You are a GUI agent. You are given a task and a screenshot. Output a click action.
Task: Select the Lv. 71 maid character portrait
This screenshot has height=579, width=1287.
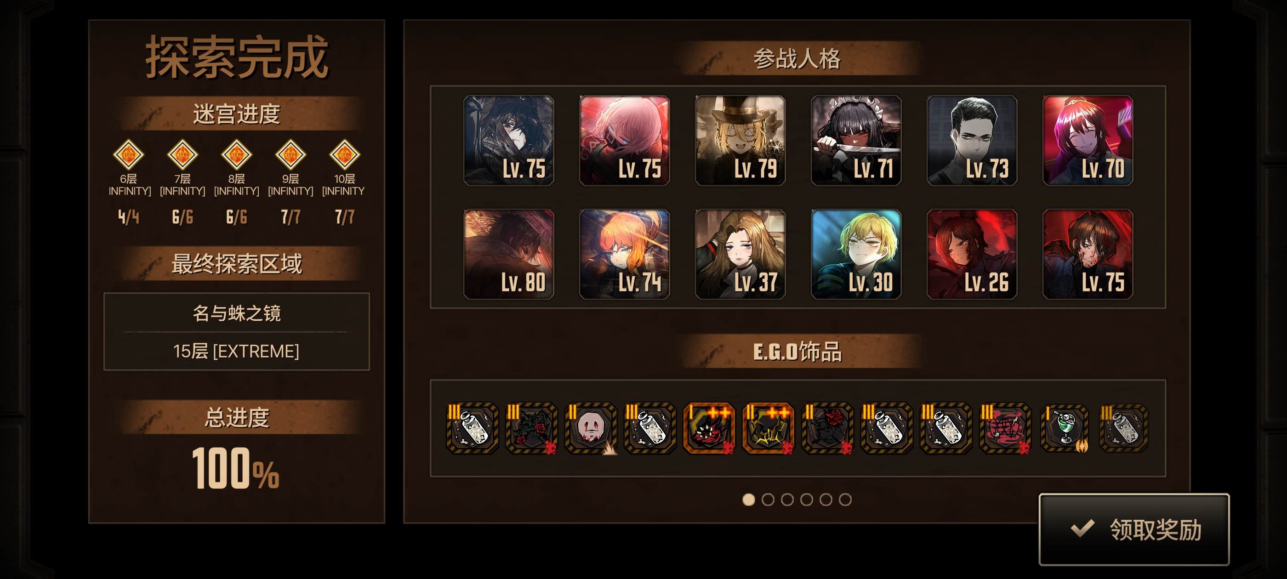coord(856,140)
